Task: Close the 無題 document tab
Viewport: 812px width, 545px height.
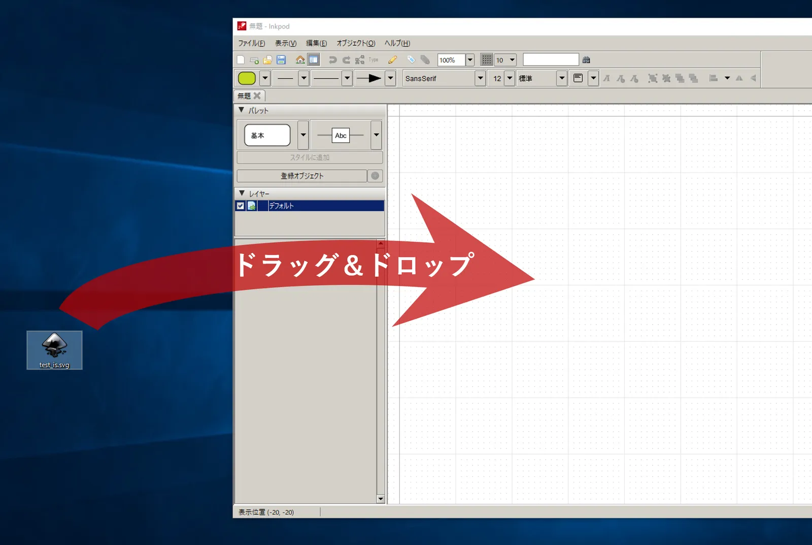Action: click(x=257, y=95)
